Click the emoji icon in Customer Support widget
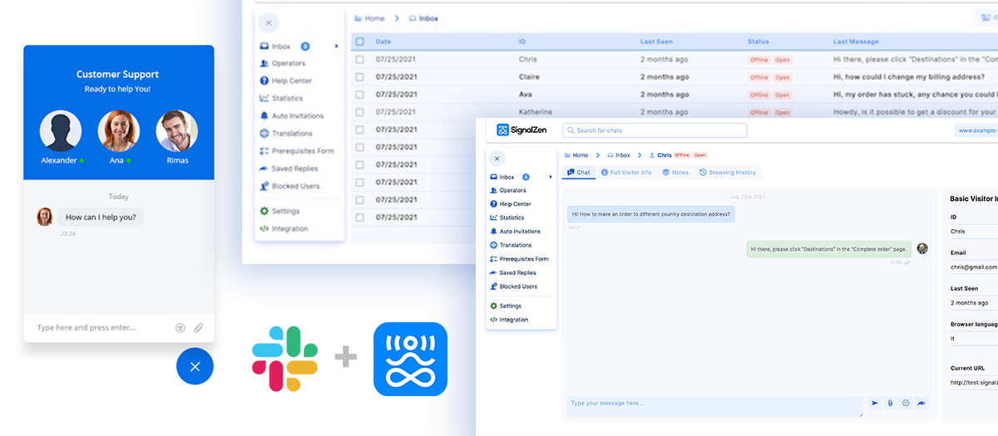Screen dimensions: 998x436 click(x=180, y=328)
